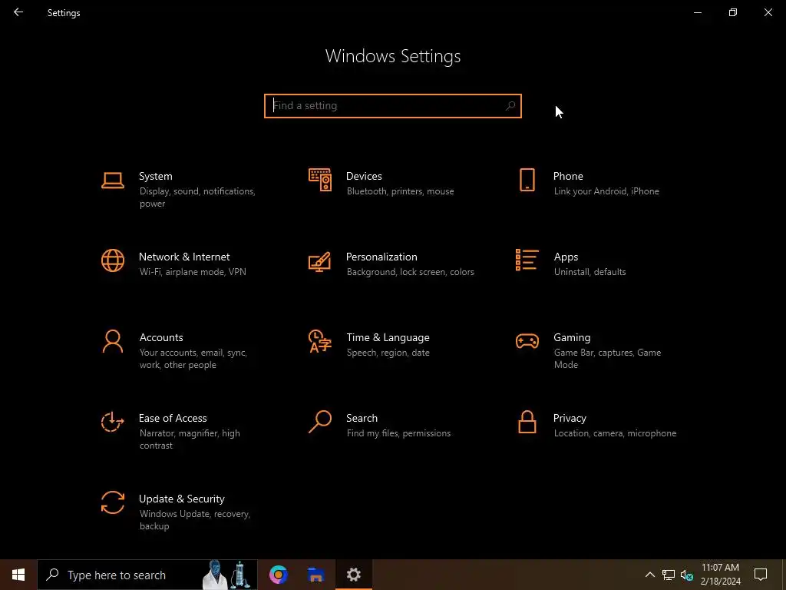Open the network tray icon
This screenshot has width=786, height=590.
point(669,575)
